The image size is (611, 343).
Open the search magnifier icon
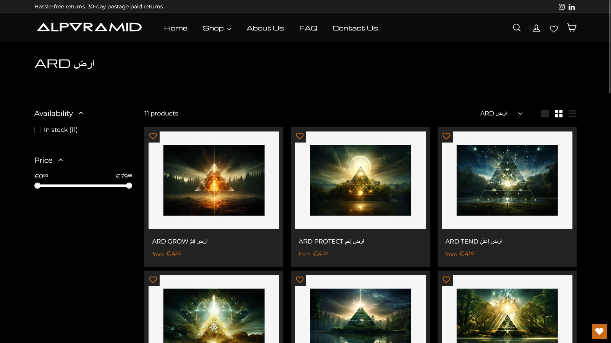[x=517, y=27]
